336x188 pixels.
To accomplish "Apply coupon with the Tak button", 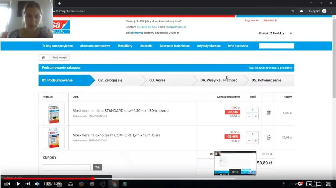I will pos(97,167).
